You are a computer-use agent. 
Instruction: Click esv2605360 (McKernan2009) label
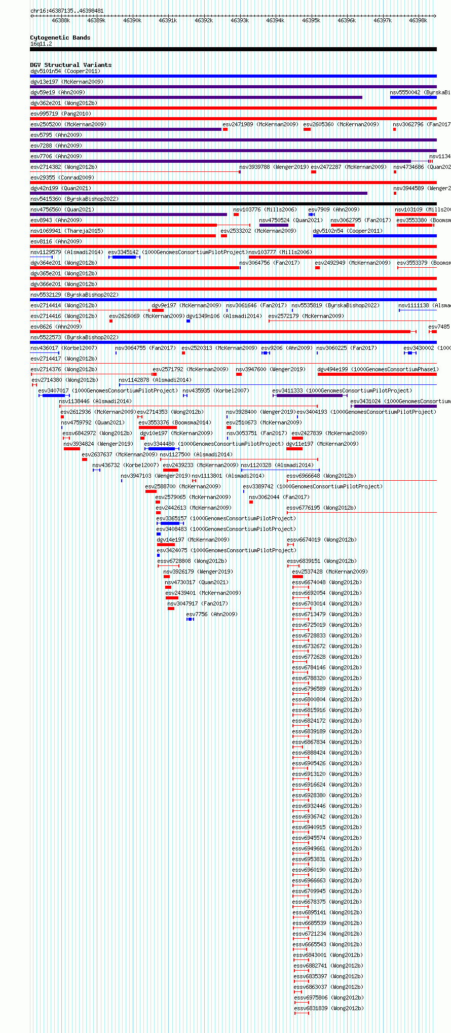pyautogui.click(x=341, y=125)
